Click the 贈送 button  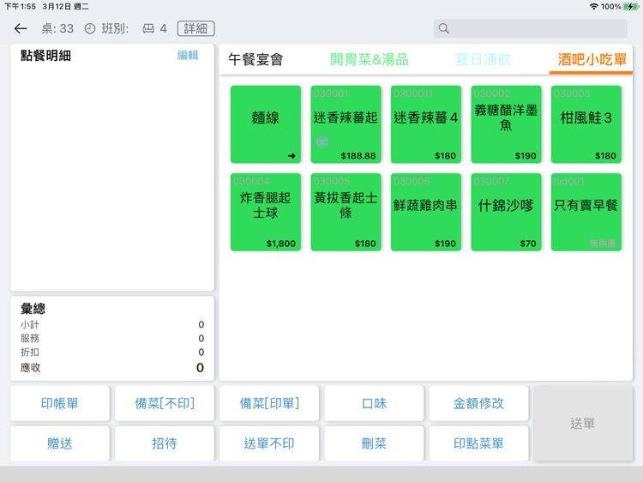pyautogui.click(x=60, y=443)
